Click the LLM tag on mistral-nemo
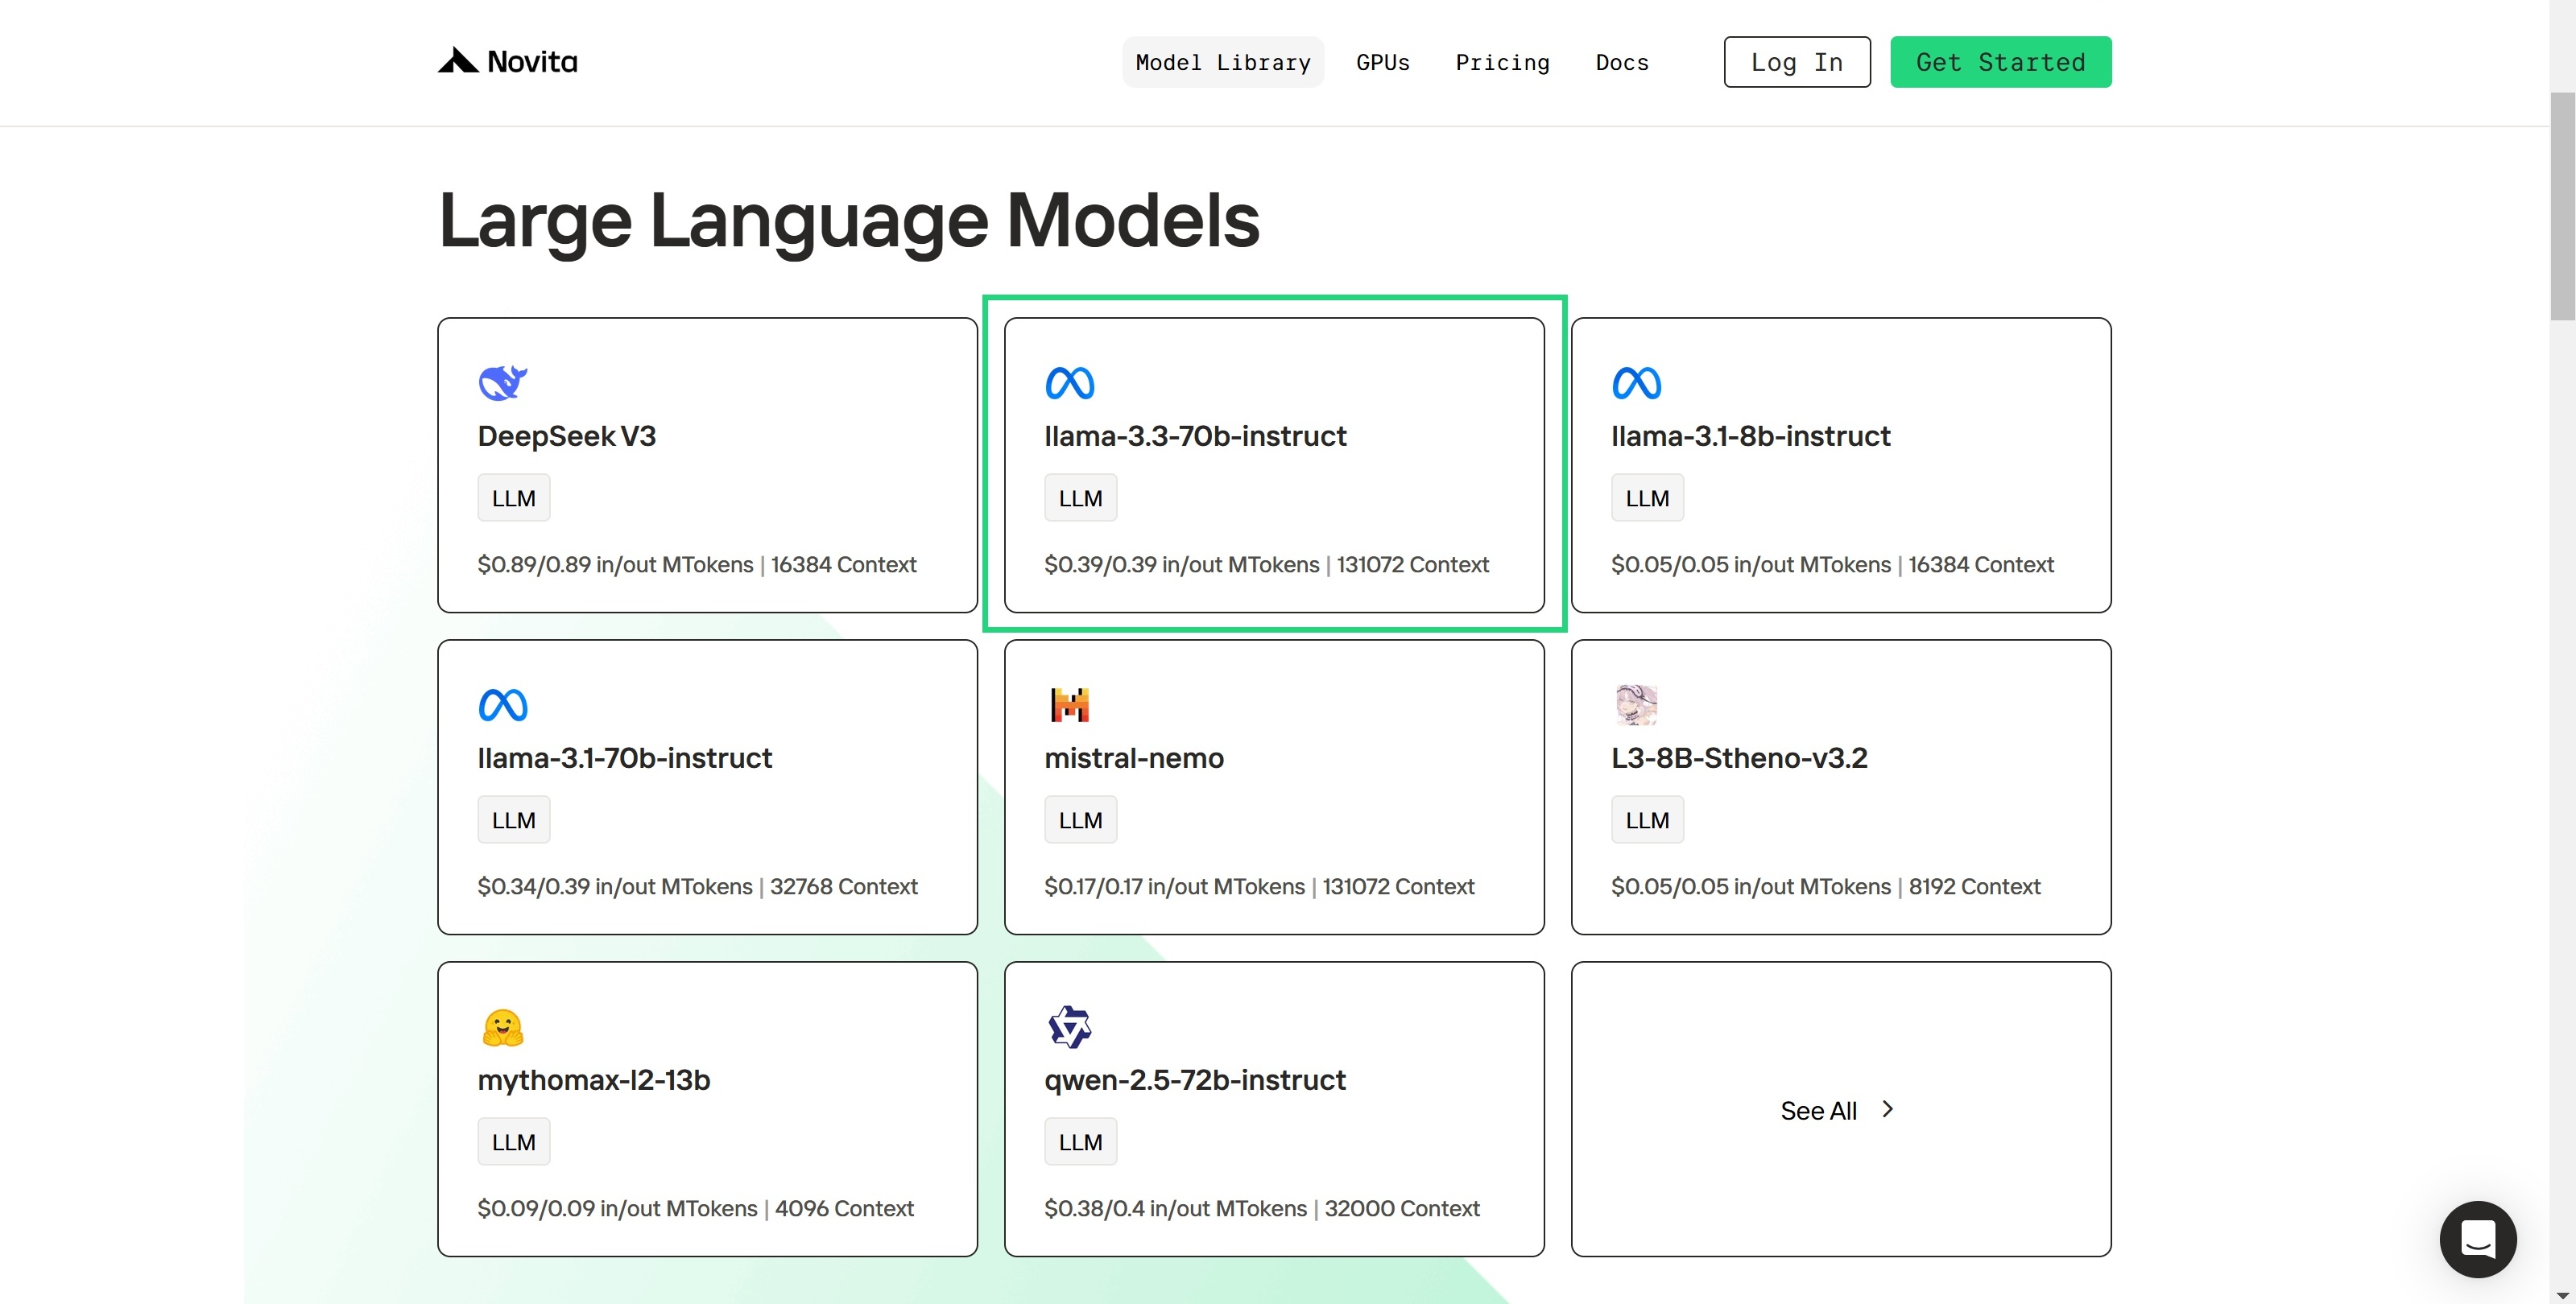Screen dimensions: 2576x1304 tap(1080, 820)
